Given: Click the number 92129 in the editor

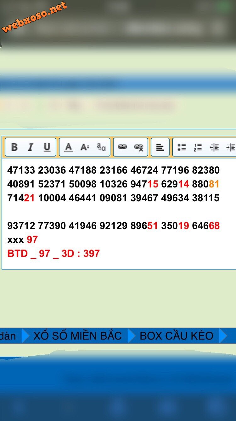Looking at the screenshot, I should (x=114, y=226).
